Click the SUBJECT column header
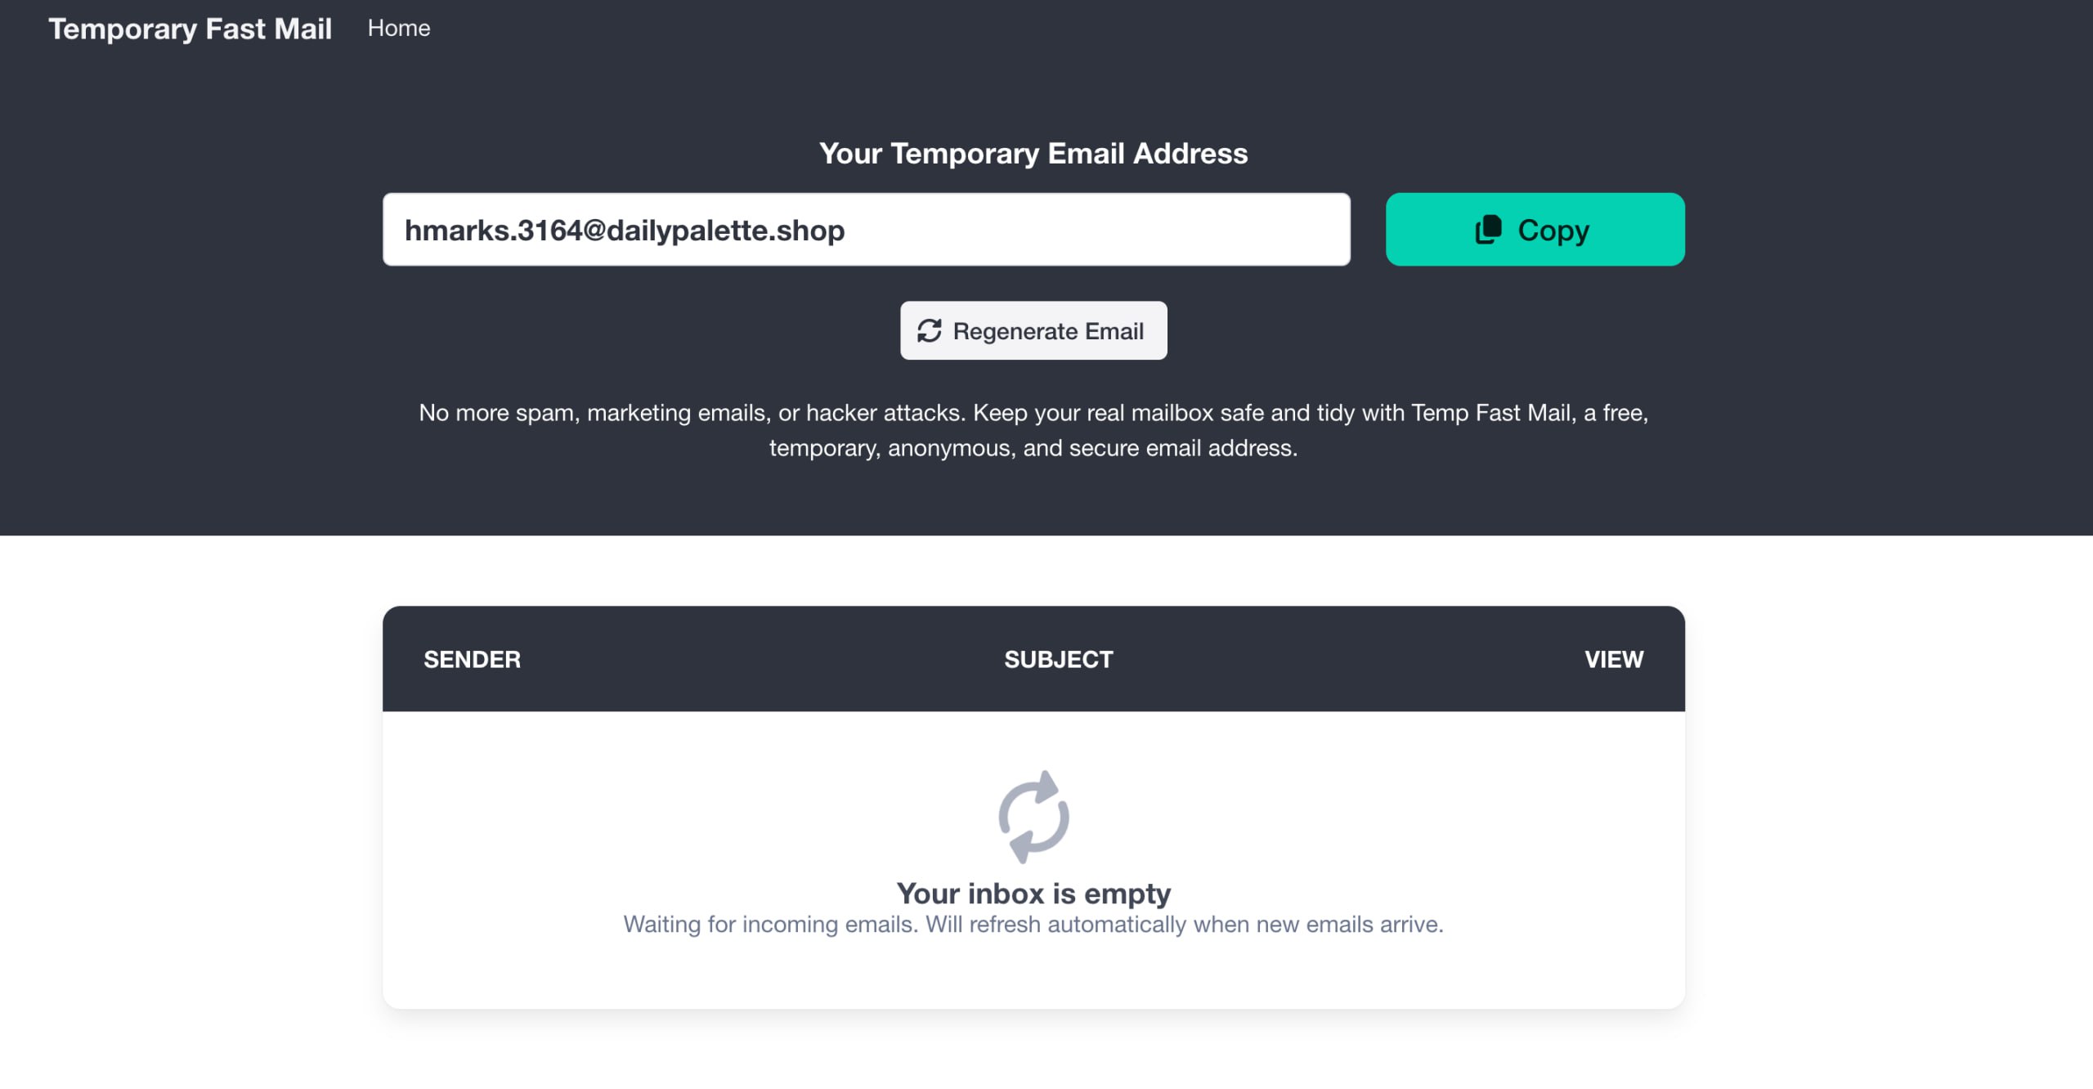Image resolution: width=2093 pixels, height=1089 pixels. point(1058,659)
